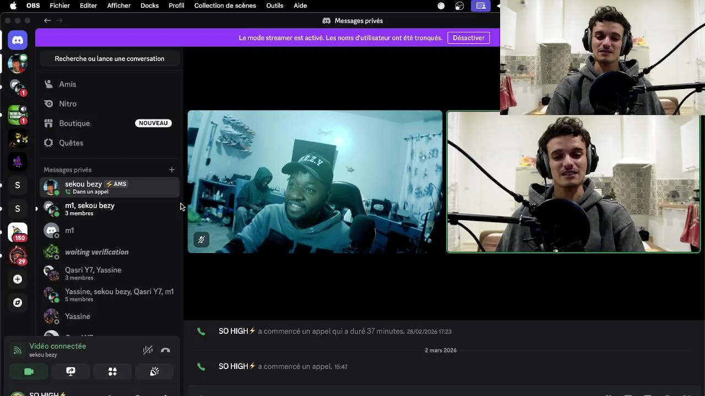The width and height of the screenshot is (705, 396).
Task: Hang up the call with phone icon
Action: pos(165,350)
